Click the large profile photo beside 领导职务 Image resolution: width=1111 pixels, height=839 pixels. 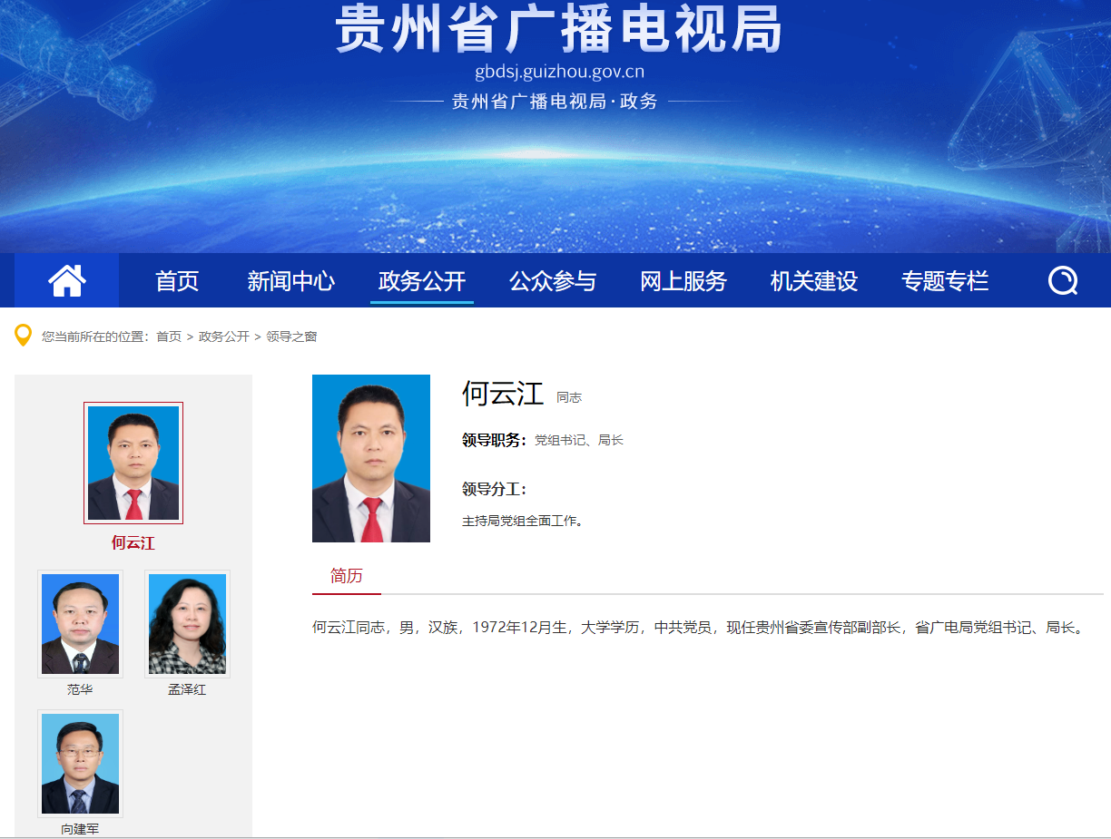click(371, 458)
